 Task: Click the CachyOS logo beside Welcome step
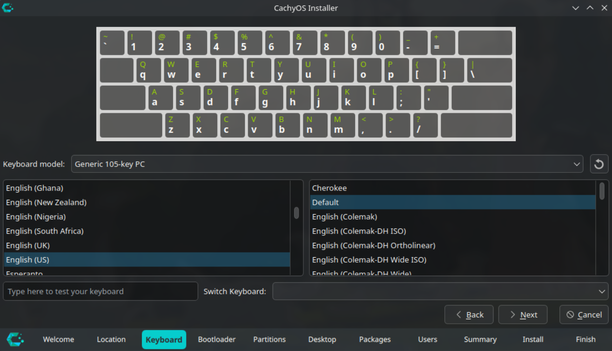click(15, 339)
